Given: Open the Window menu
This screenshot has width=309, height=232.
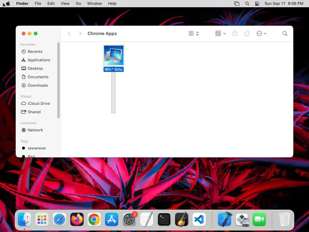Looking at the screenshot, I should [x=94, y=4].
